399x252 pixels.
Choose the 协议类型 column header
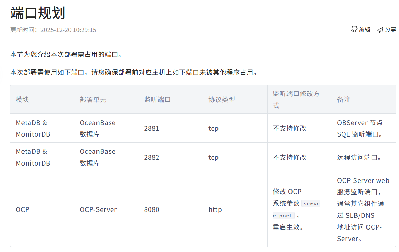pyautogui.click(x=222, y=100)
